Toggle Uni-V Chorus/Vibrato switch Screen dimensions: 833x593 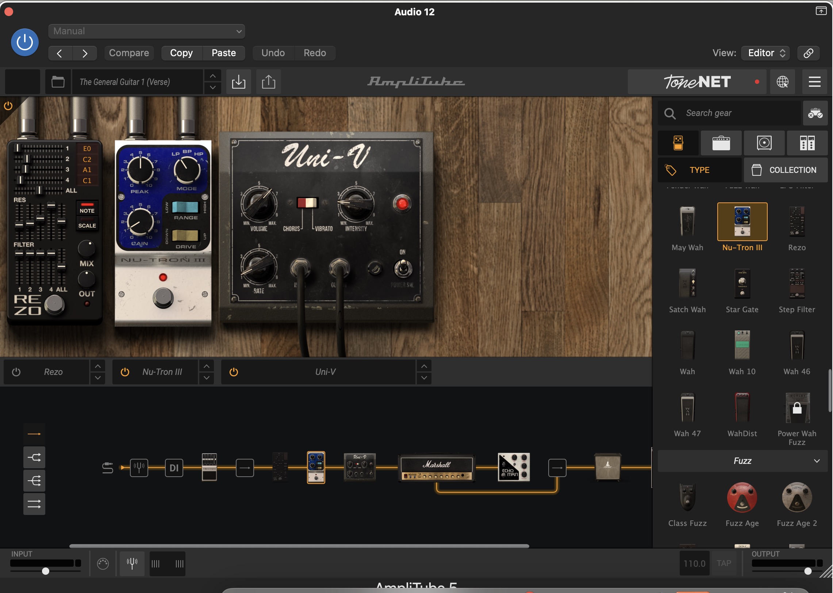pyautogui.click(x=307, y=203)
